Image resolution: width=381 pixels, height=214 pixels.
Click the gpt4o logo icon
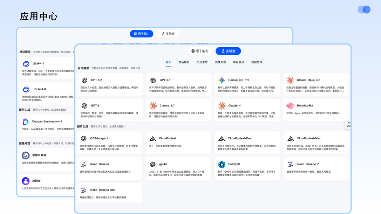point(152,165)
